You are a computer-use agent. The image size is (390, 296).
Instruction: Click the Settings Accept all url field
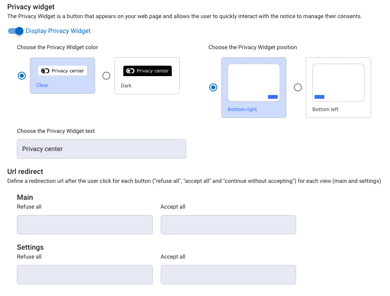pos(228,274)
